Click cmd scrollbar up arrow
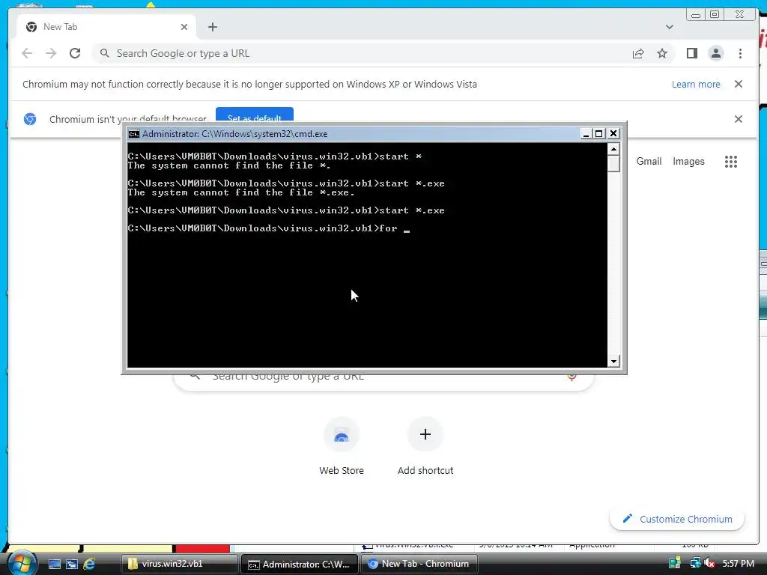Screen dimensions: 767x575 tap(613, 149)
